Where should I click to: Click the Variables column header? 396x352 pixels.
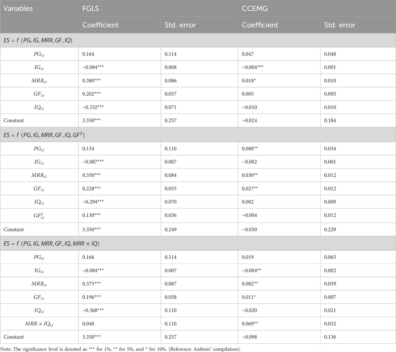tap(18, 9)
